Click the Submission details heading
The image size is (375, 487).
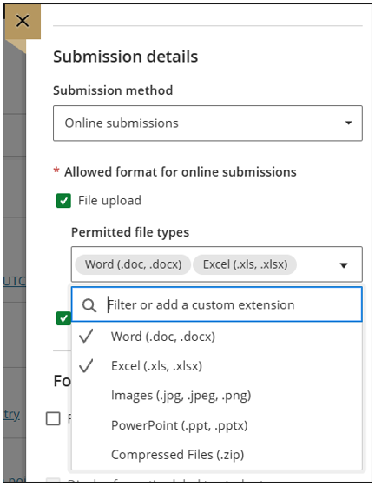[126, 57]
